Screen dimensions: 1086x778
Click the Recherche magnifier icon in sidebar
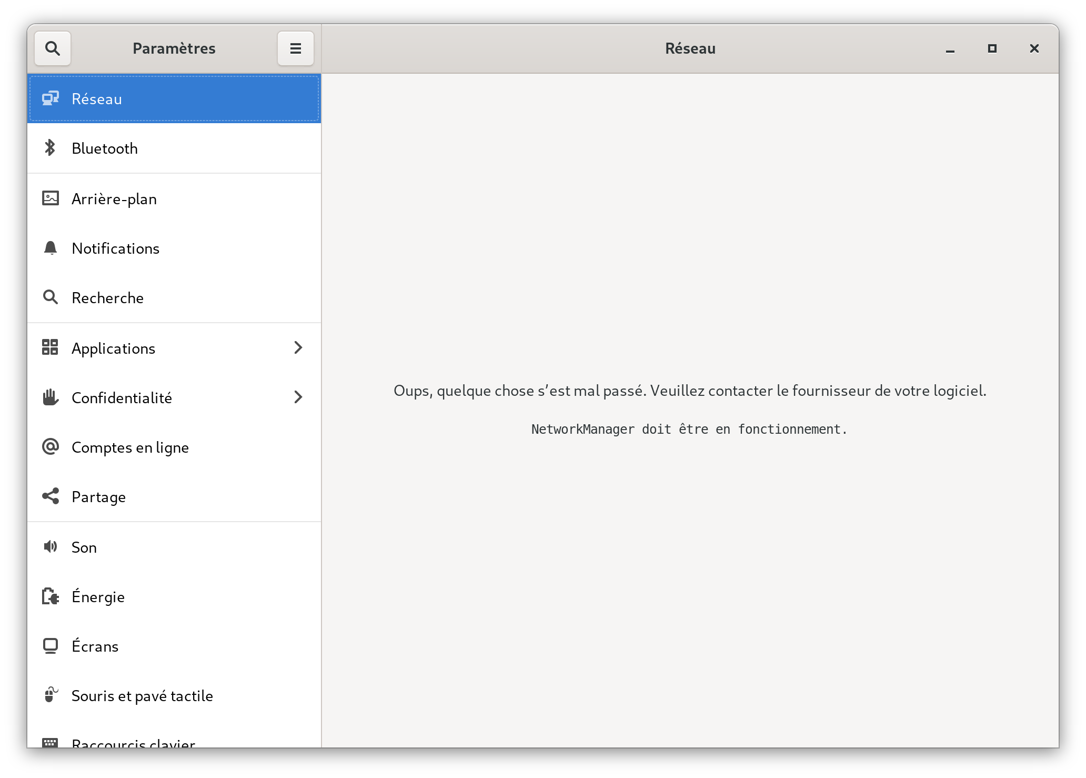(x=51, y=297)
